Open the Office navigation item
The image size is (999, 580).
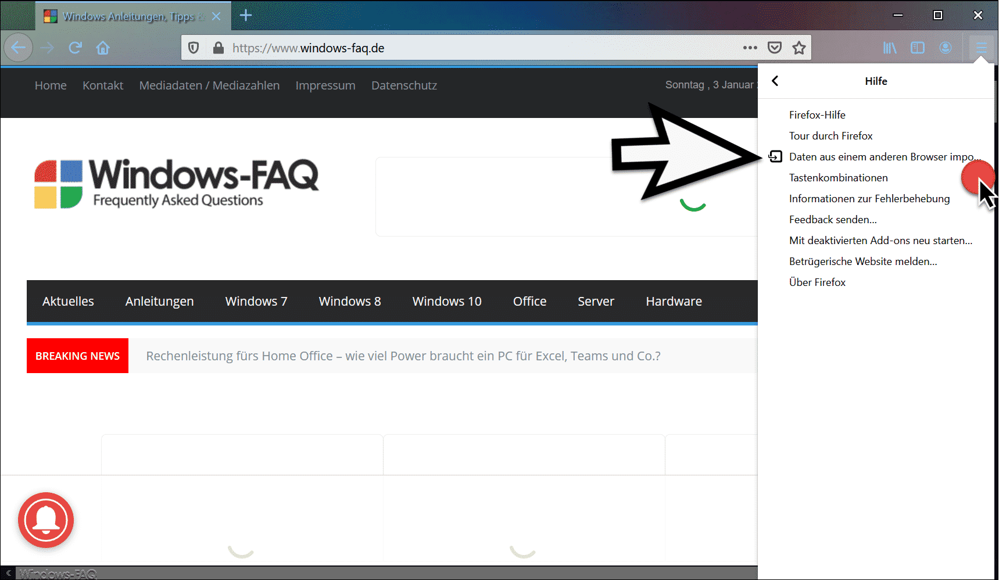[x=529, y=301]
